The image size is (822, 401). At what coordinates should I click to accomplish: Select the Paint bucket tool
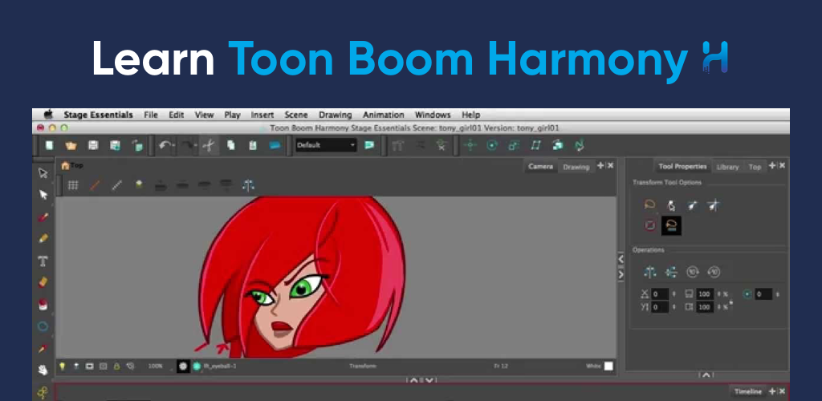[x=43, y=304]
